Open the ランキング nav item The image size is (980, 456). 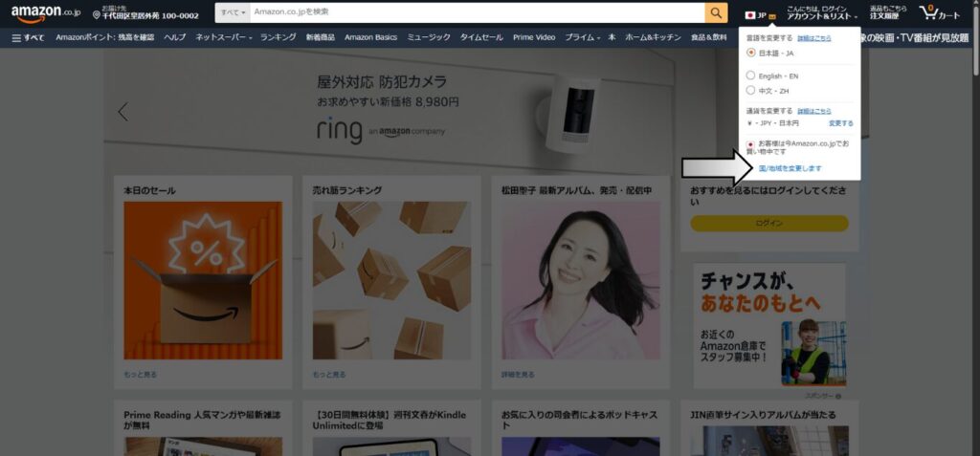278,37
